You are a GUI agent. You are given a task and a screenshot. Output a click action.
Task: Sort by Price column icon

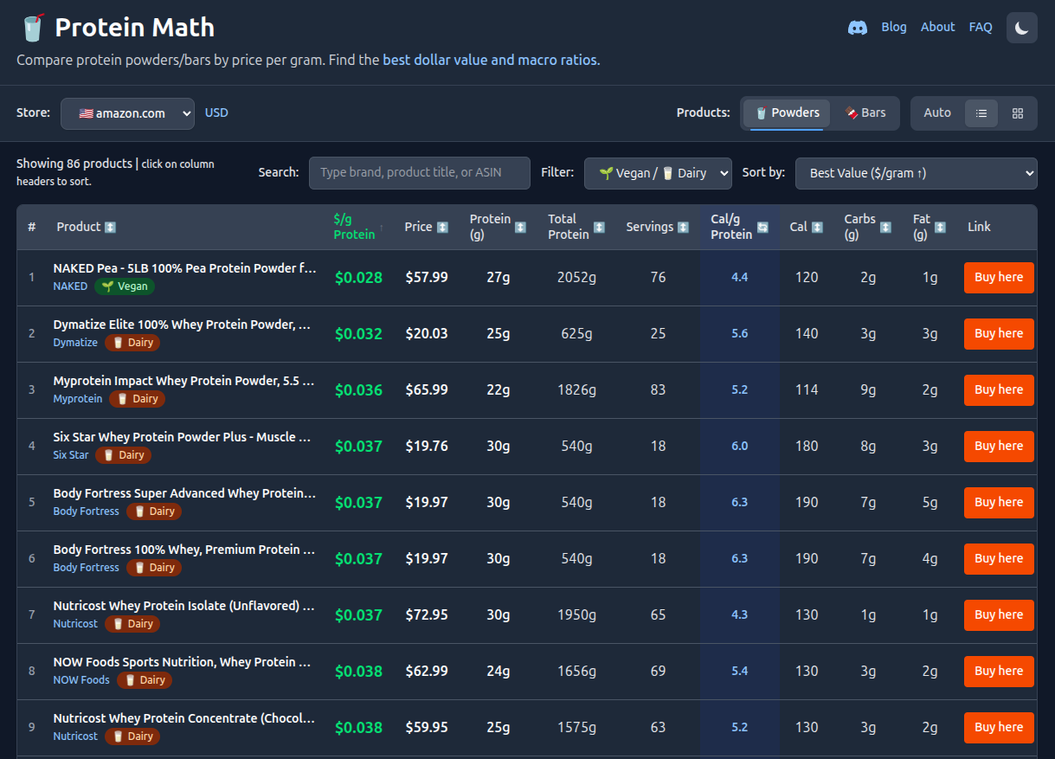click(442, 227)
